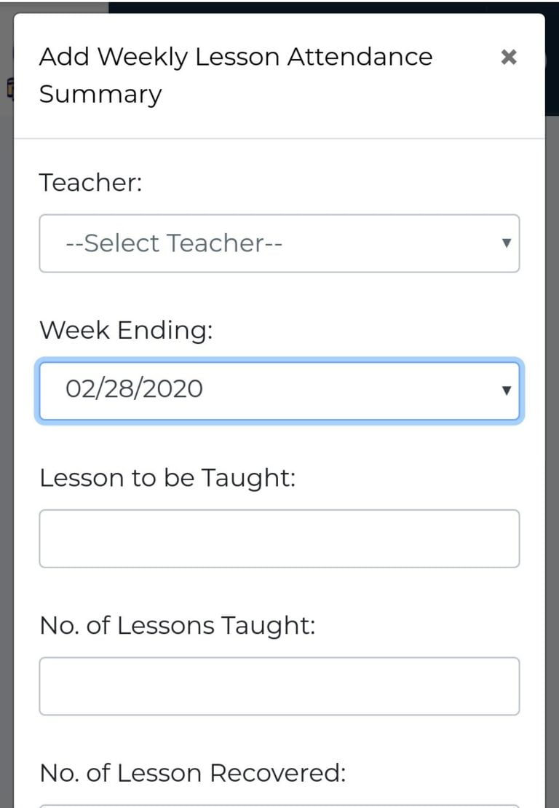Select the No. of Lesson Recovered field
This screenshot has width=559, height=808.
coord(279,804)
